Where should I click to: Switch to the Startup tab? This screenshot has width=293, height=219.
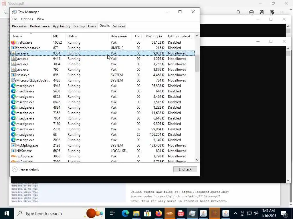(79, 26)
